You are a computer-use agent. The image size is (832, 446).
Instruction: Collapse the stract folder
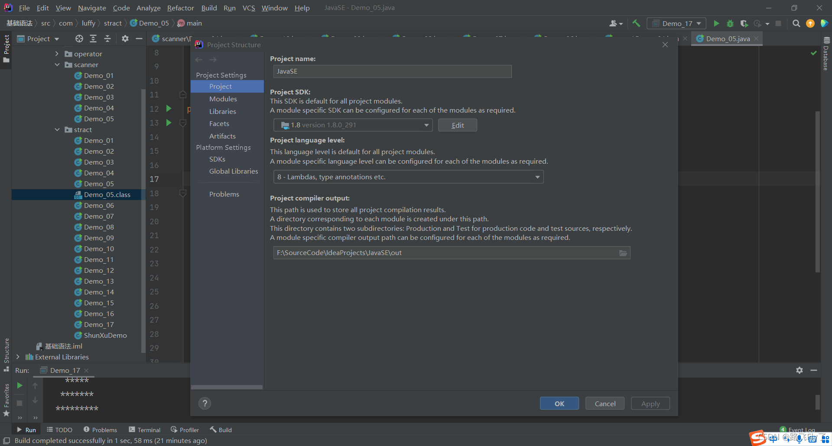pos(57,129)
